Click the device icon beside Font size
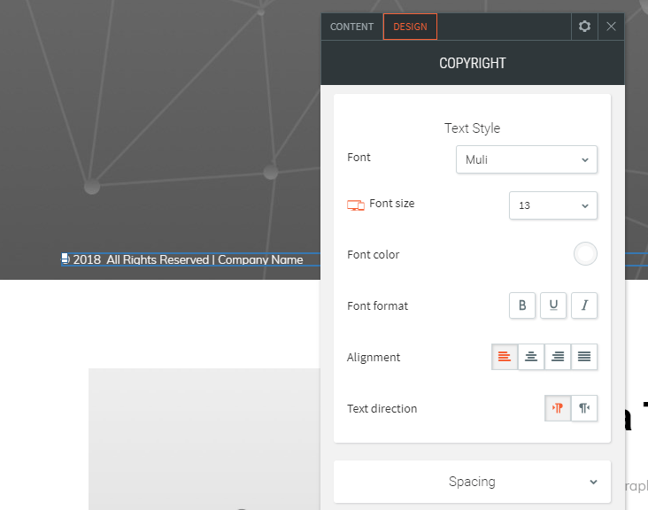The width and height of the screenshot is (648, 510). pos(355,205)
